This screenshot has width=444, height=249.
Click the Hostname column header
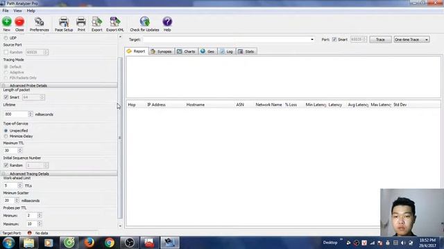pos(196,104)
